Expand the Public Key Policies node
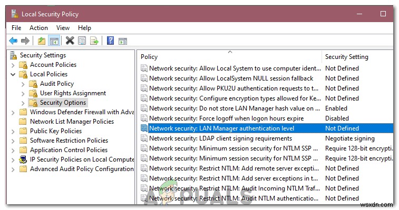The width and height of the screenshot is (399, 210). pyautogui.click(x=13, y=131)
